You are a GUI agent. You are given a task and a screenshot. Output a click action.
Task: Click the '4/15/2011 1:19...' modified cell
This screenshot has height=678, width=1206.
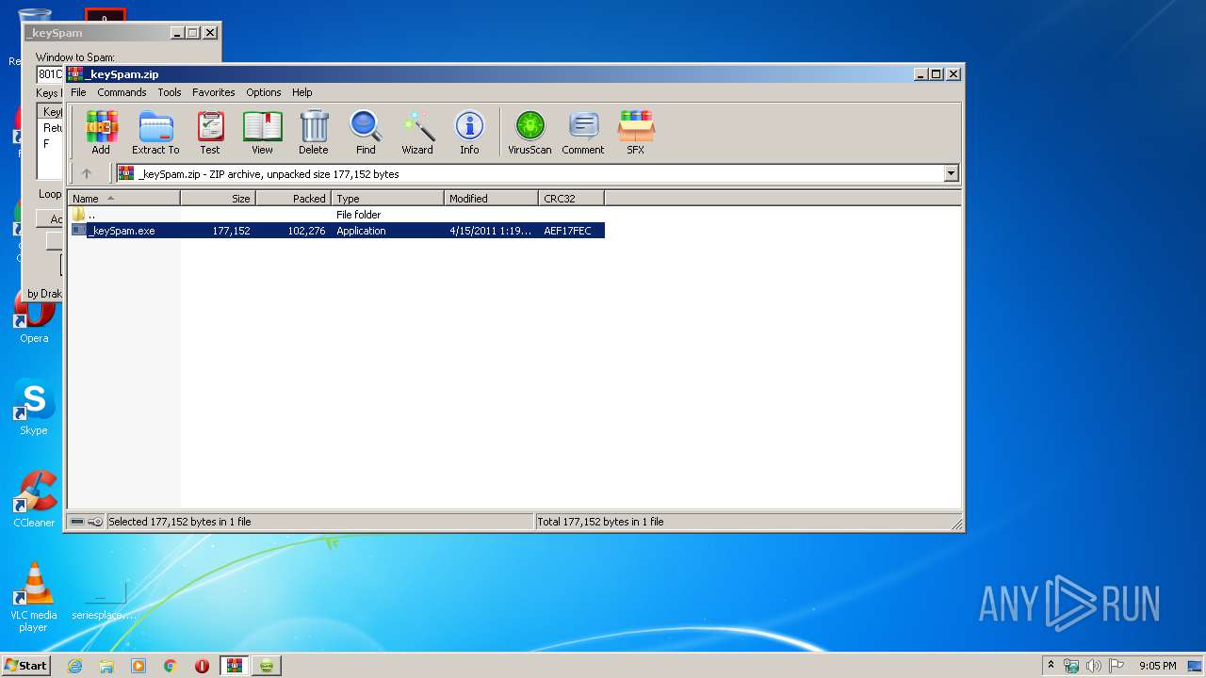[490, 231]
